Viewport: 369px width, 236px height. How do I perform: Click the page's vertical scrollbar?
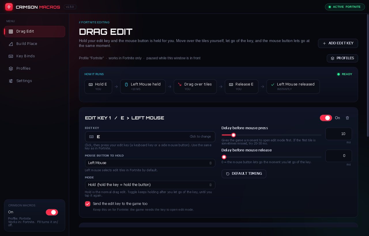tap(368, 75)
